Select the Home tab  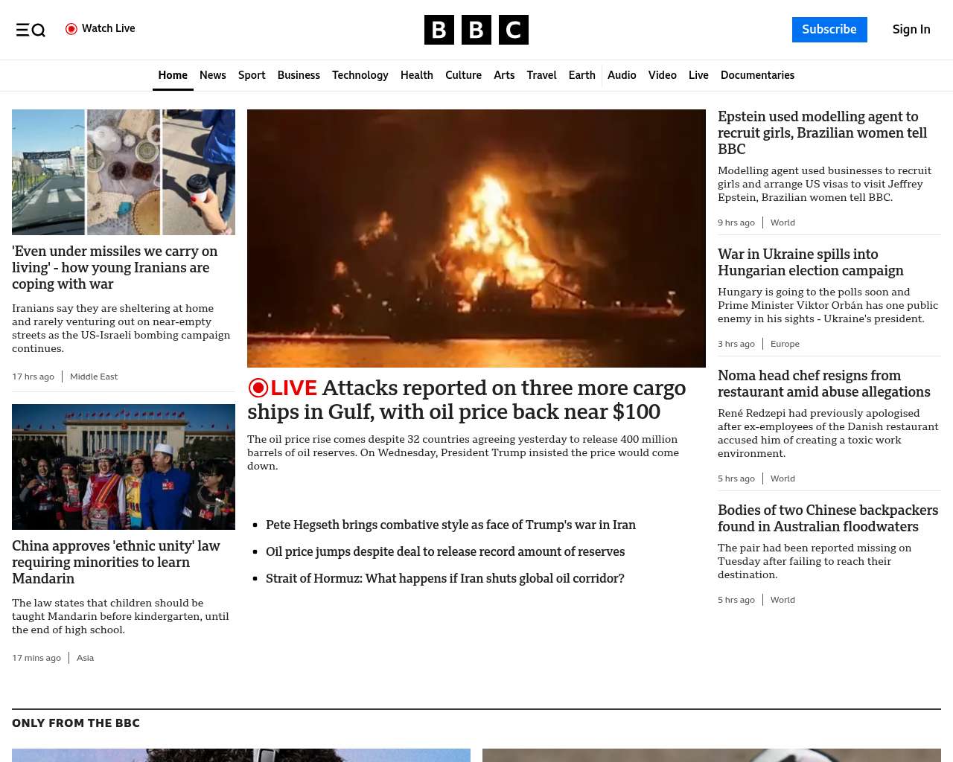173,75
